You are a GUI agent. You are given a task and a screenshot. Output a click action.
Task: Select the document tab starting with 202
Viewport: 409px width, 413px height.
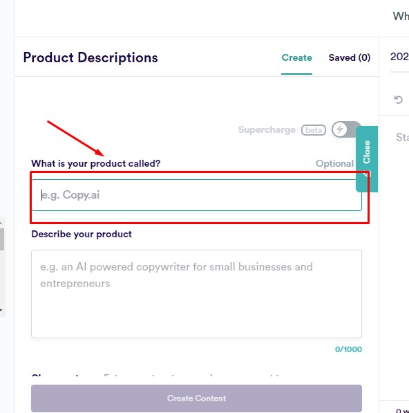[399, 57]
